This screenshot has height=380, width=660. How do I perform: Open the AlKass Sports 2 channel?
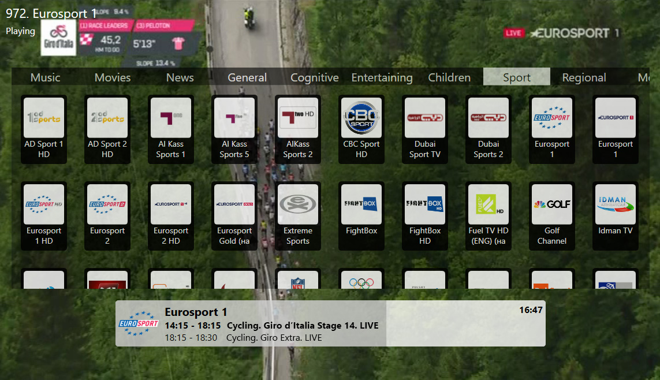pos(297,129)
